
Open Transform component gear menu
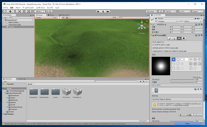[x=202, y=24]
